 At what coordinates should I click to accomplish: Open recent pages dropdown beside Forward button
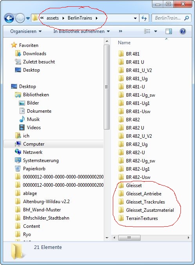pyautogui.click(x=28, y=18)
